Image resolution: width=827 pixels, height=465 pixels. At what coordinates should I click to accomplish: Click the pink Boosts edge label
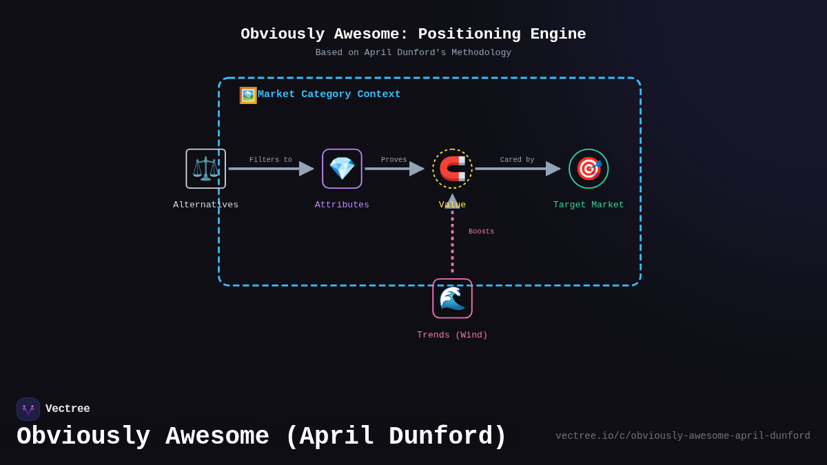[481, 231]
